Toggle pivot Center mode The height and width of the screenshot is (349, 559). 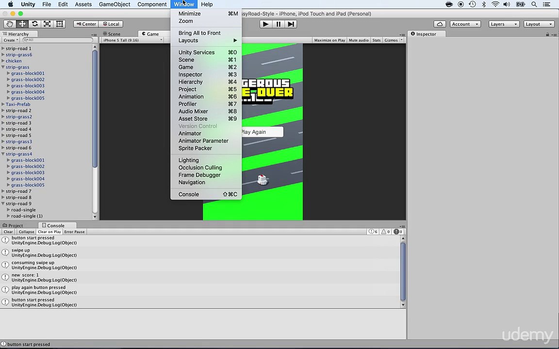tap(86, 24)
